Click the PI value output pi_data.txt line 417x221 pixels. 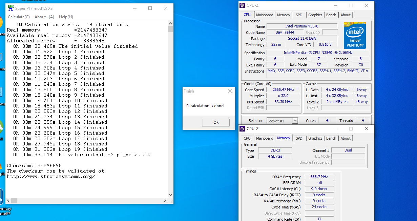(x=82, y=155)
